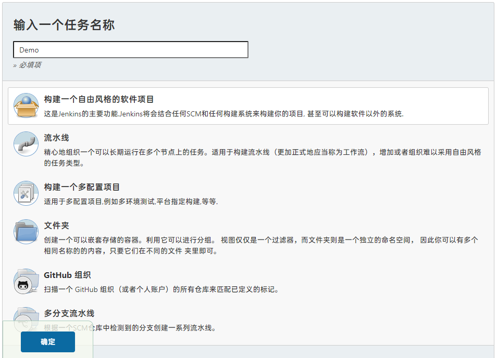Screen dimensions: 497x358
Task: Click description 适用于多配置项目
Action: tap(131, 202)
